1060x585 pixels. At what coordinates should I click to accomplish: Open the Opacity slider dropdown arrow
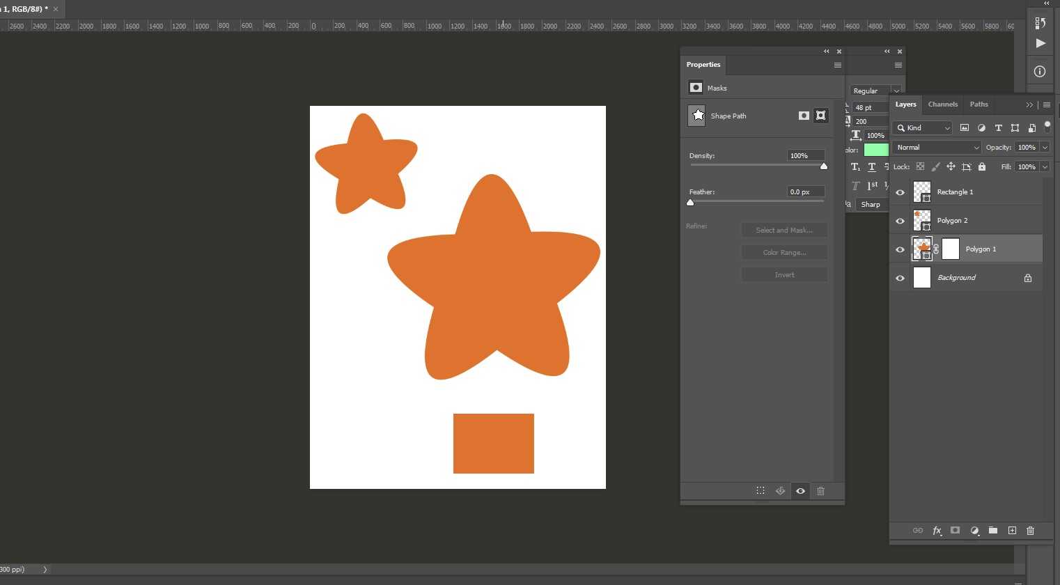tap(1045, 147)
